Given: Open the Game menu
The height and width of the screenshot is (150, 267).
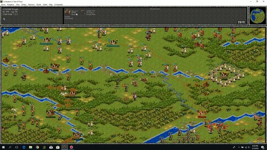Looking at the screenshot, I should 3,5.
